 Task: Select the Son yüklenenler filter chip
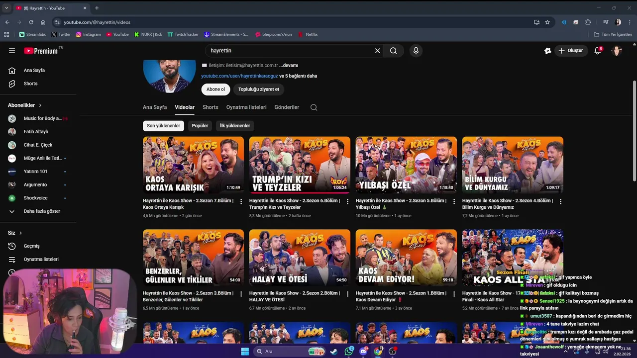click(x=163, y=126)
